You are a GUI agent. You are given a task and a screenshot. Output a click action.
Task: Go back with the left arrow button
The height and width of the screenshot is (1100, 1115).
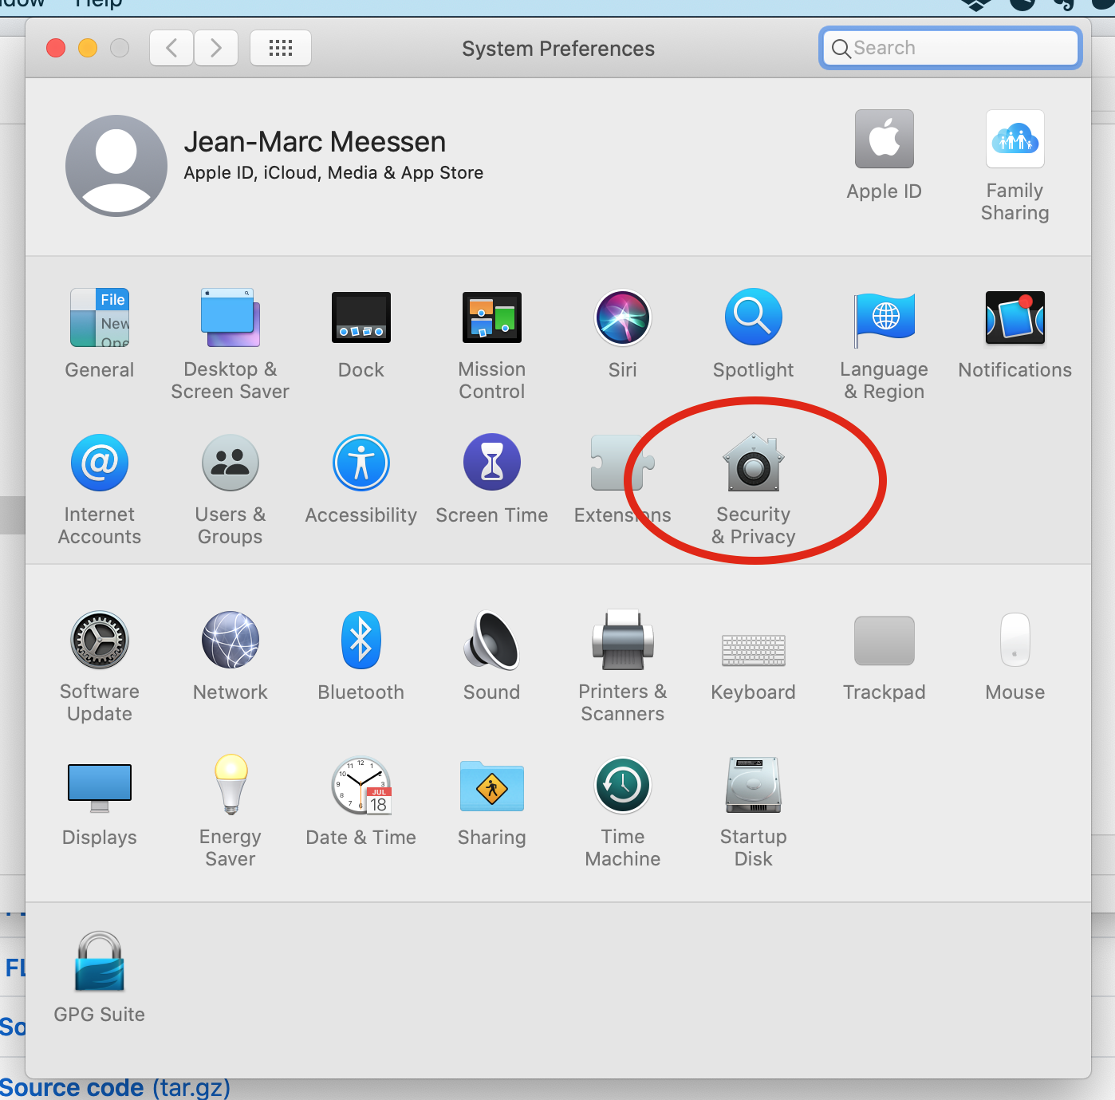pos(171,48)
